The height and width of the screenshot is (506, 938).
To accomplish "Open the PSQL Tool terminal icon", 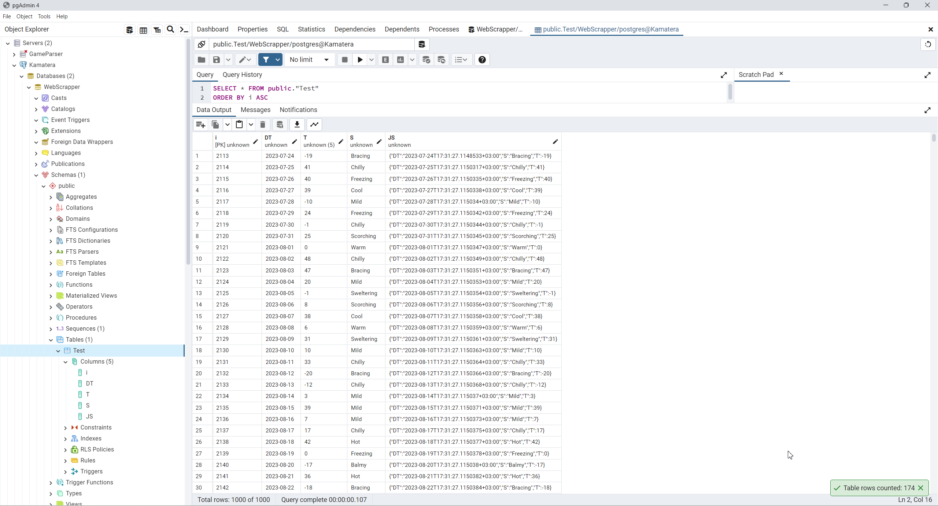I will (184, 30).
